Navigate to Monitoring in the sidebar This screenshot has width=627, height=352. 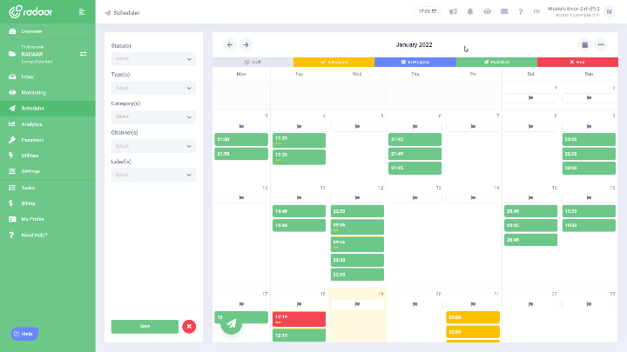[x=35, y=92]
